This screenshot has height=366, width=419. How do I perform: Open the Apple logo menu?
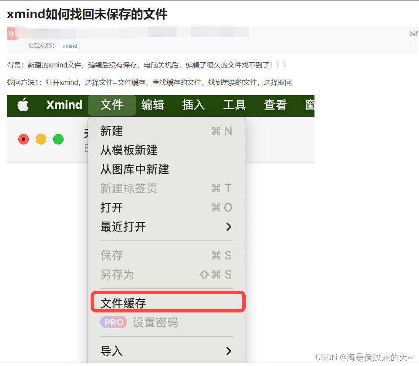[x=23, y=104]
